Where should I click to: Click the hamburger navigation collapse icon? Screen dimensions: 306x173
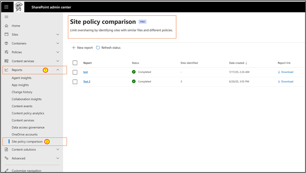pos(7,17)
